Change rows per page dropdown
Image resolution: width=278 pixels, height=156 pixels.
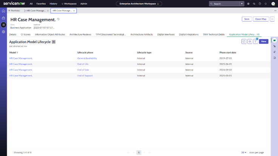[244, 153]
